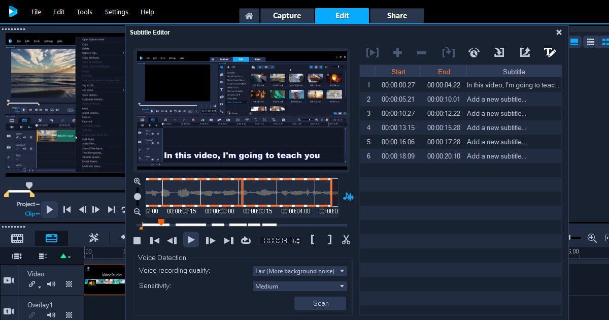
Task: Select subtitle row 3 in the list
Action: click(x=460, y=114)
